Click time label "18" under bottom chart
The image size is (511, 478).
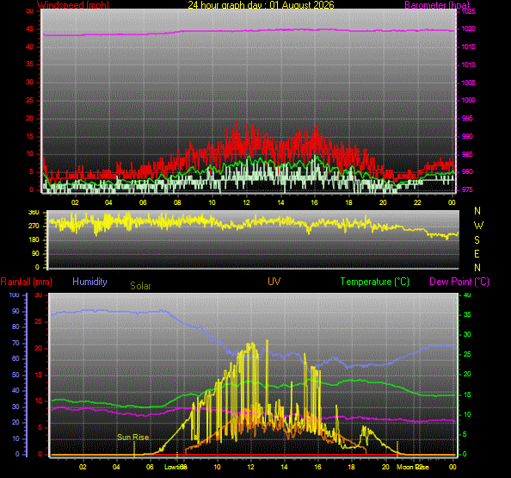(x=351, y=467)
